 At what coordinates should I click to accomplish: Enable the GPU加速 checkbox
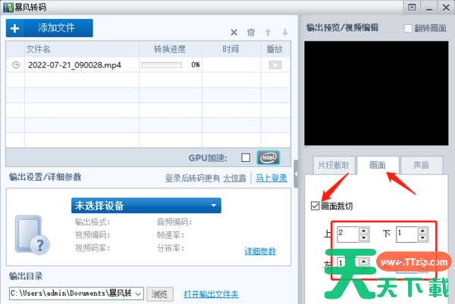[x=246, y=157]
